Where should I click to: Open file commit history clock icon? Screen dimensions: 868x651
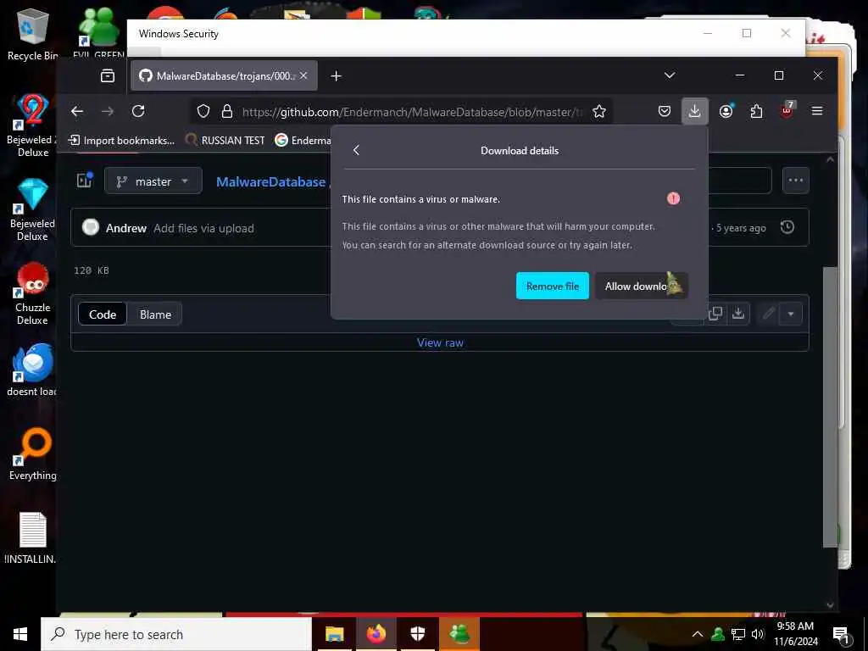pos(787,227)
